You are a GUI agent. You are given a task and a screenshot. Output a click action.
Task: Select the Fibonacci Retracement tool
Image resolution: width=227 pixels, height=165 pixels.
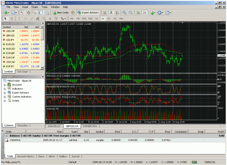tap(44, 19)
